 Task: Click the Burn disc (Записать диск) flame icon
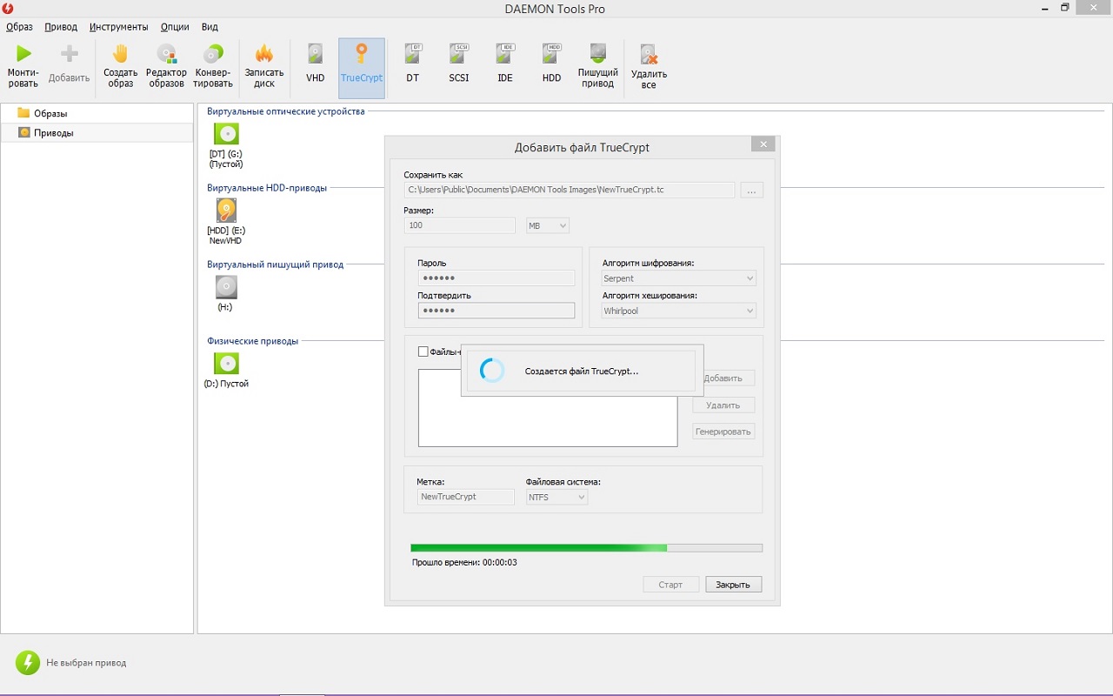[264, 55]
